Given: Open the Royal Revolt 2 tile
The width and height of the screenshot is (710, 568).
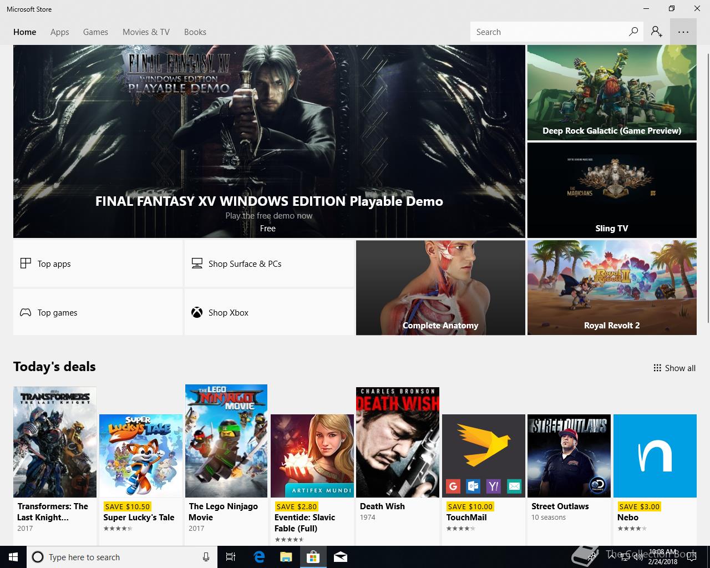Looking at the screenshot, I should pos(612,287).
